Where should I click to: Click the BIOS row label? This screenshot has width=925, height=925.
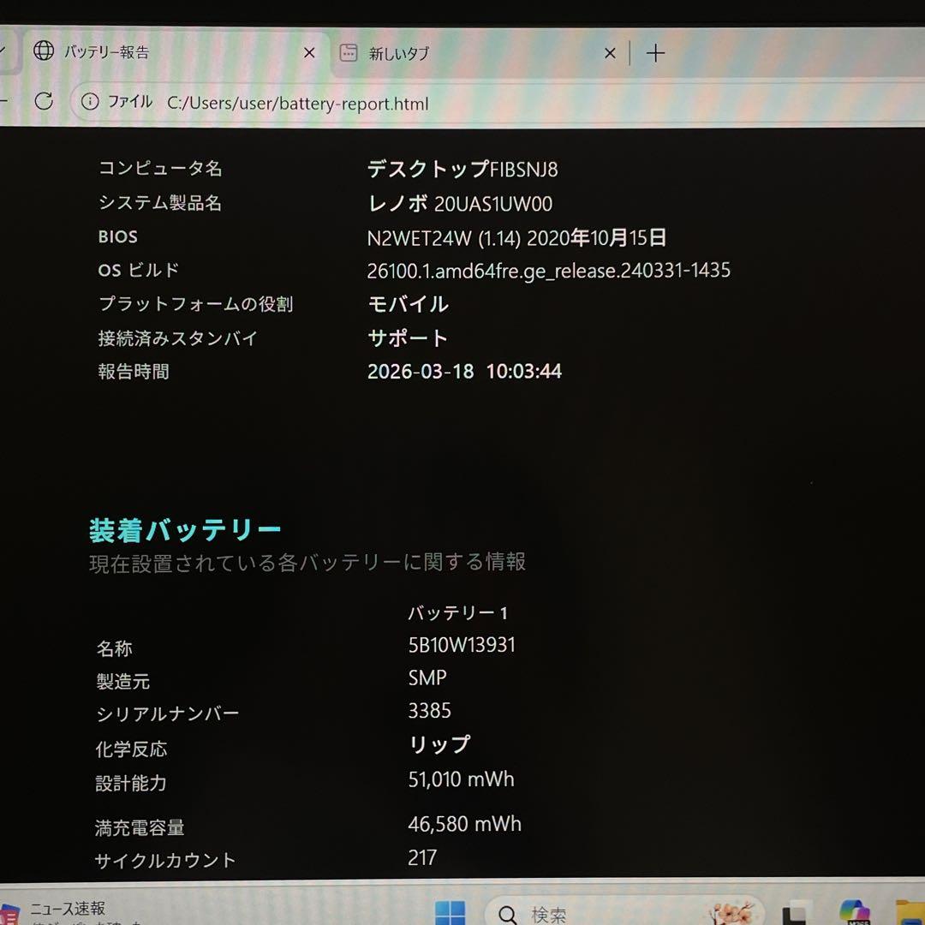118,237
